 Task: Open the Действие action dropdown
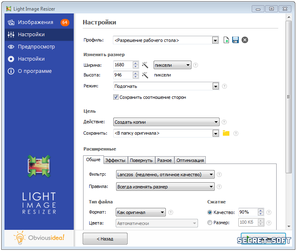pos(166,122)
